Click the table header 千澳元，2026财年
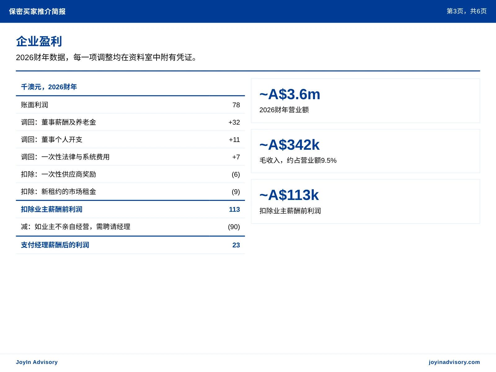 49,87
